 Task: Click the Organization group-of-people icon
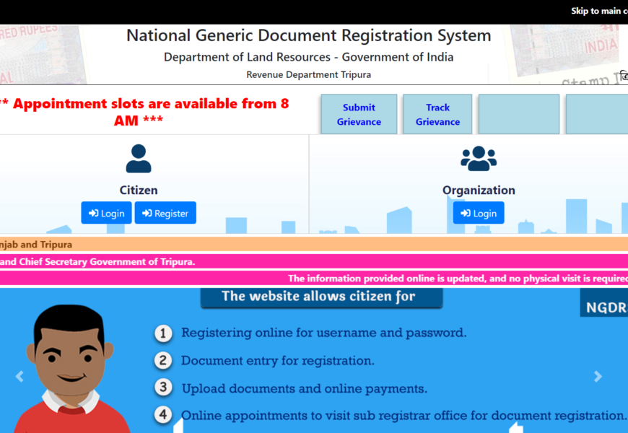(x=479, y=159)
